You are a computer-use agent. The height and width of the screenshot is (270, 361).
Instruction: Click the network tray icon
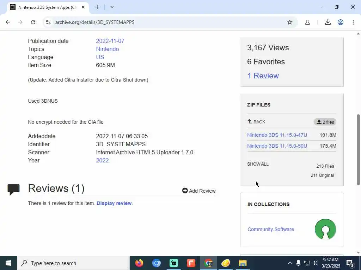[x=307, y=263]
